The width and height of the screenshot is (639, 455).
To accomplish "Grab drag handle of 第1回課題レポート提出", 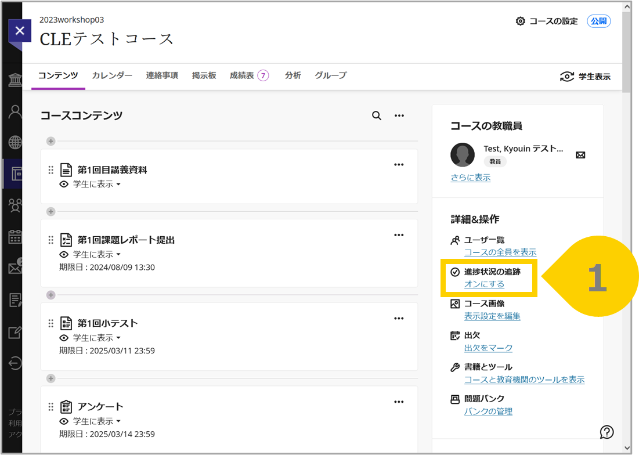I will pos(51,240).
